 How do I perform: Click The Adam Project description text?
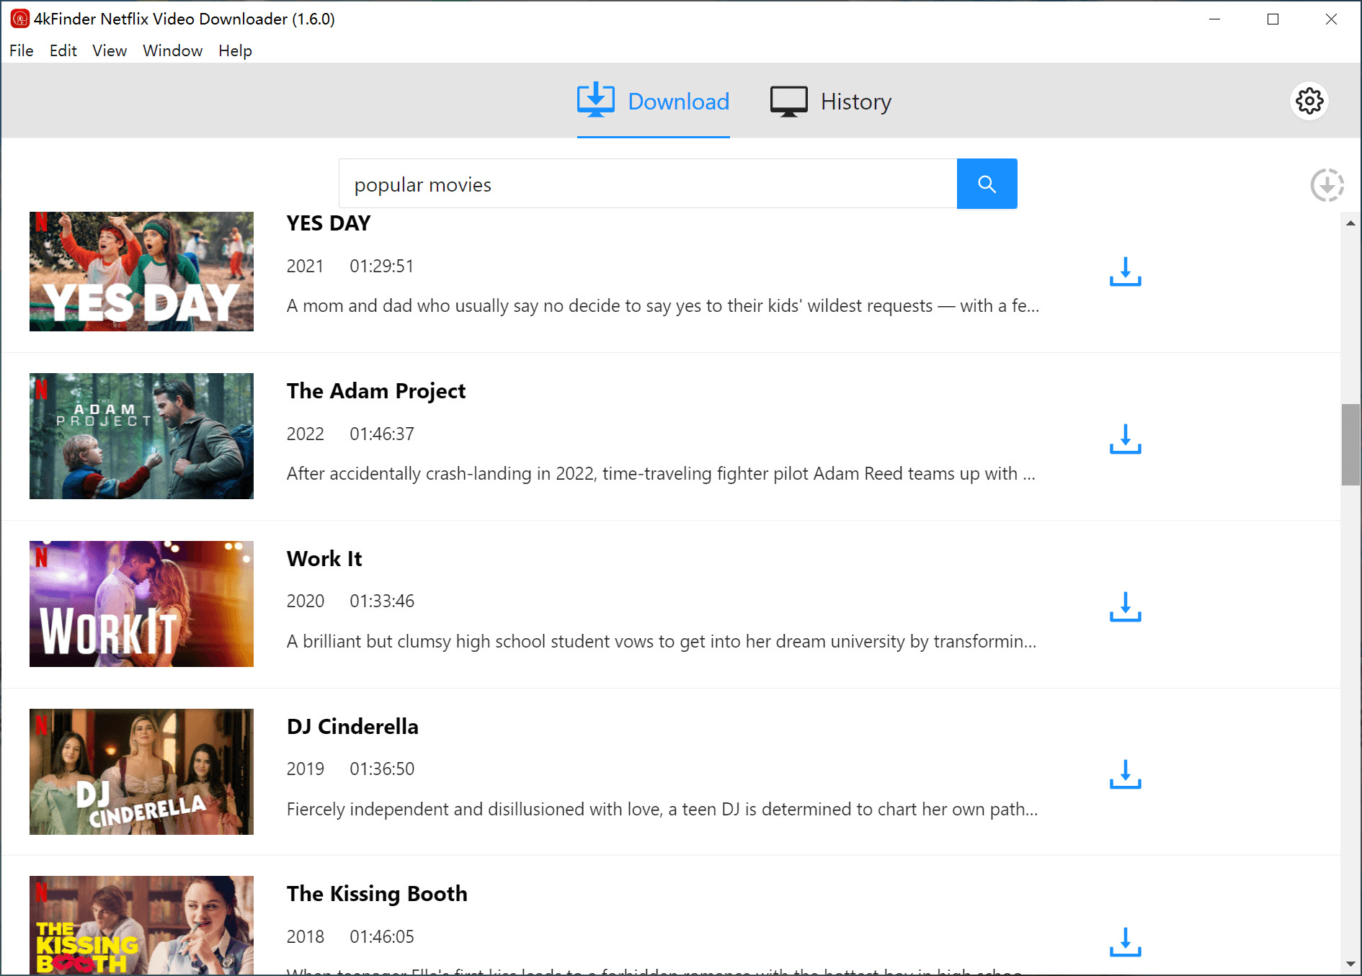click(x=661, y=474)
